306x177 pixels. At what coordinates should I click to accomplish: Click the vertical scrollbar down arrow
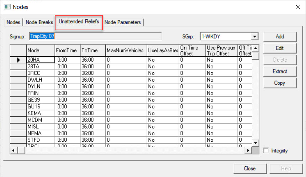[x=255, y=143]
